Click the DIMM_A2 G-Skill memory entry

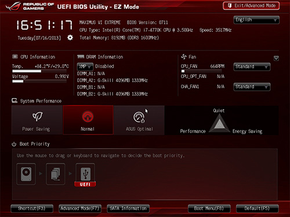coord(113,80)
